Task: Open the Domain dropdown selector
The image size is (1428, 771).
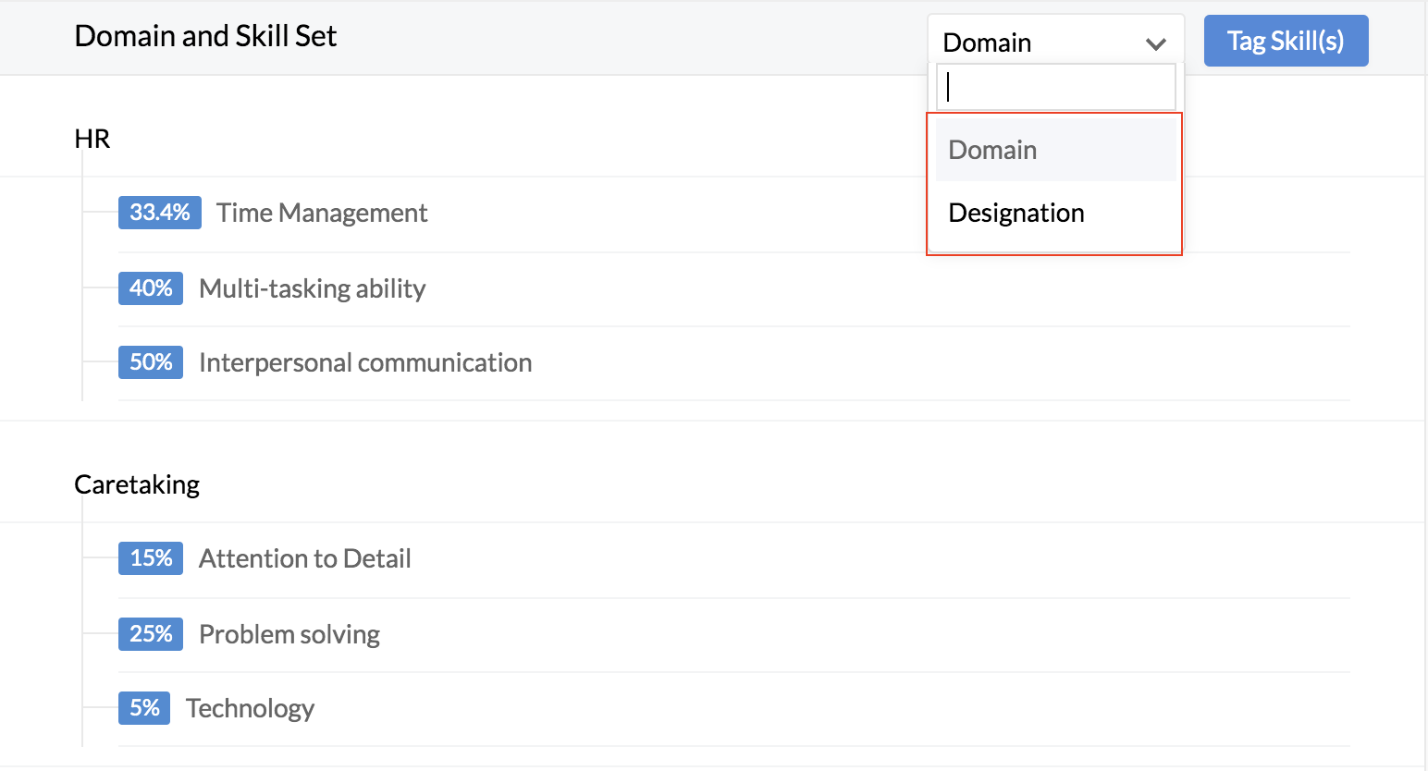Action: [1055, 42]
